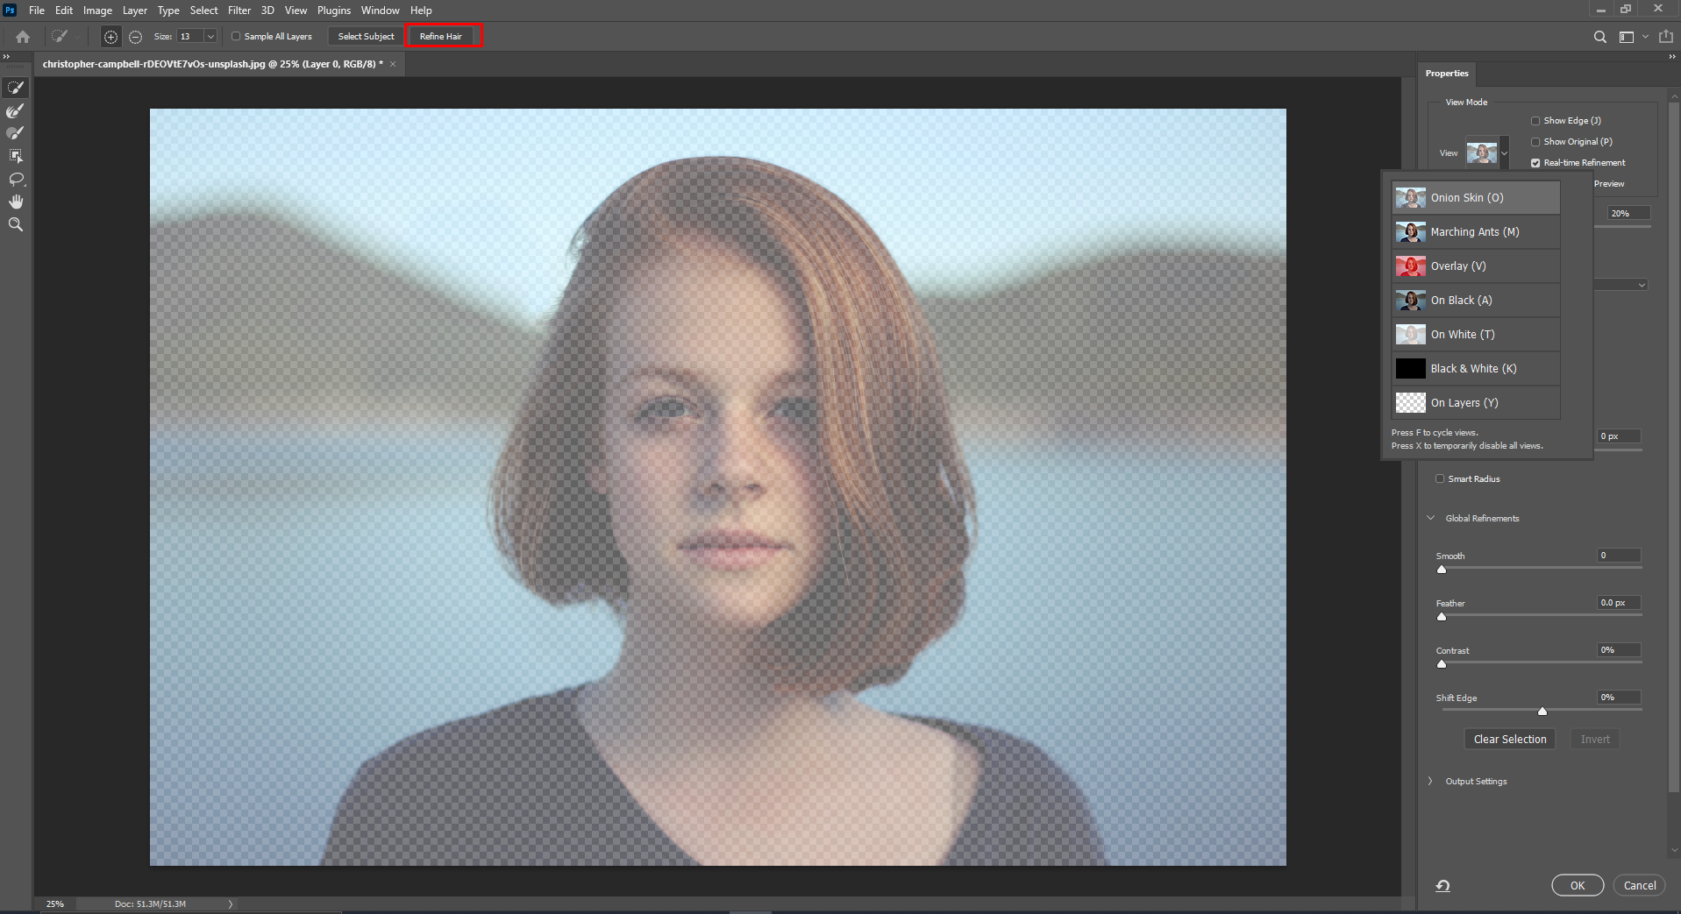Enable Show Original preview
The width and height of the screenshot is (1681, 914).
(x=1536, y=141)
